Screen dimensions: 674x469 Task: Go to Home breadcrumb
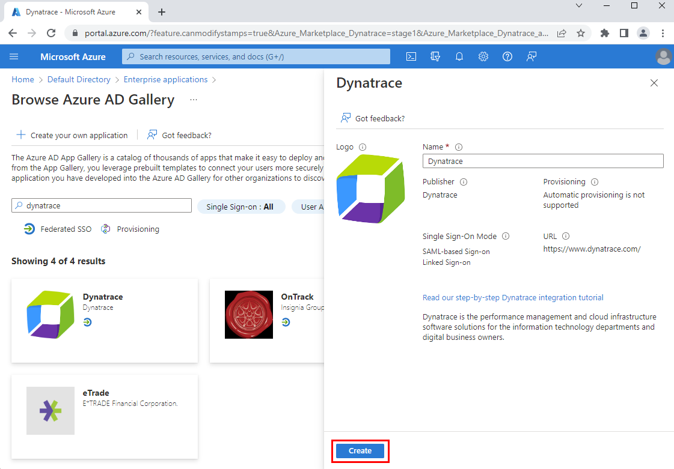coord(23,79)
